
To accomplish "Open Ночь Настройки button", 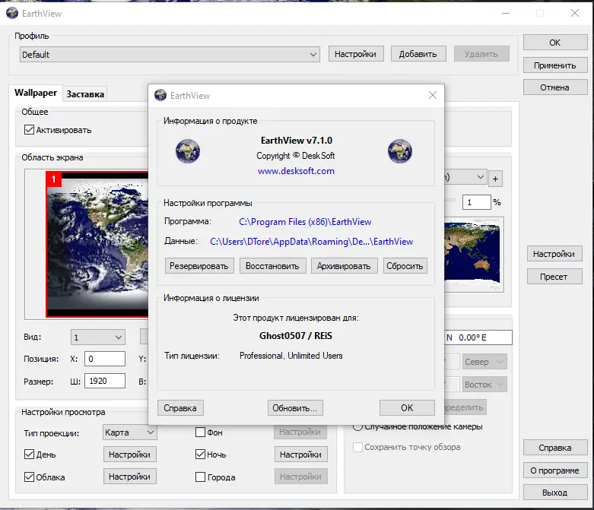I will (300, 454).
